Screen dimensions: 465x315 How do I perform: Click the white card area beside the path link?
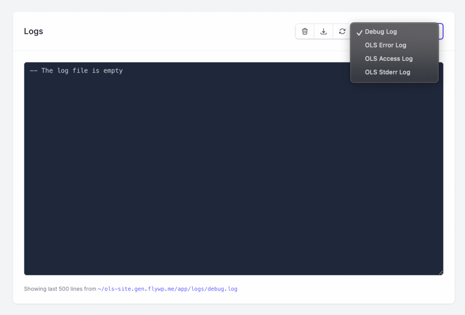[341, 289]
